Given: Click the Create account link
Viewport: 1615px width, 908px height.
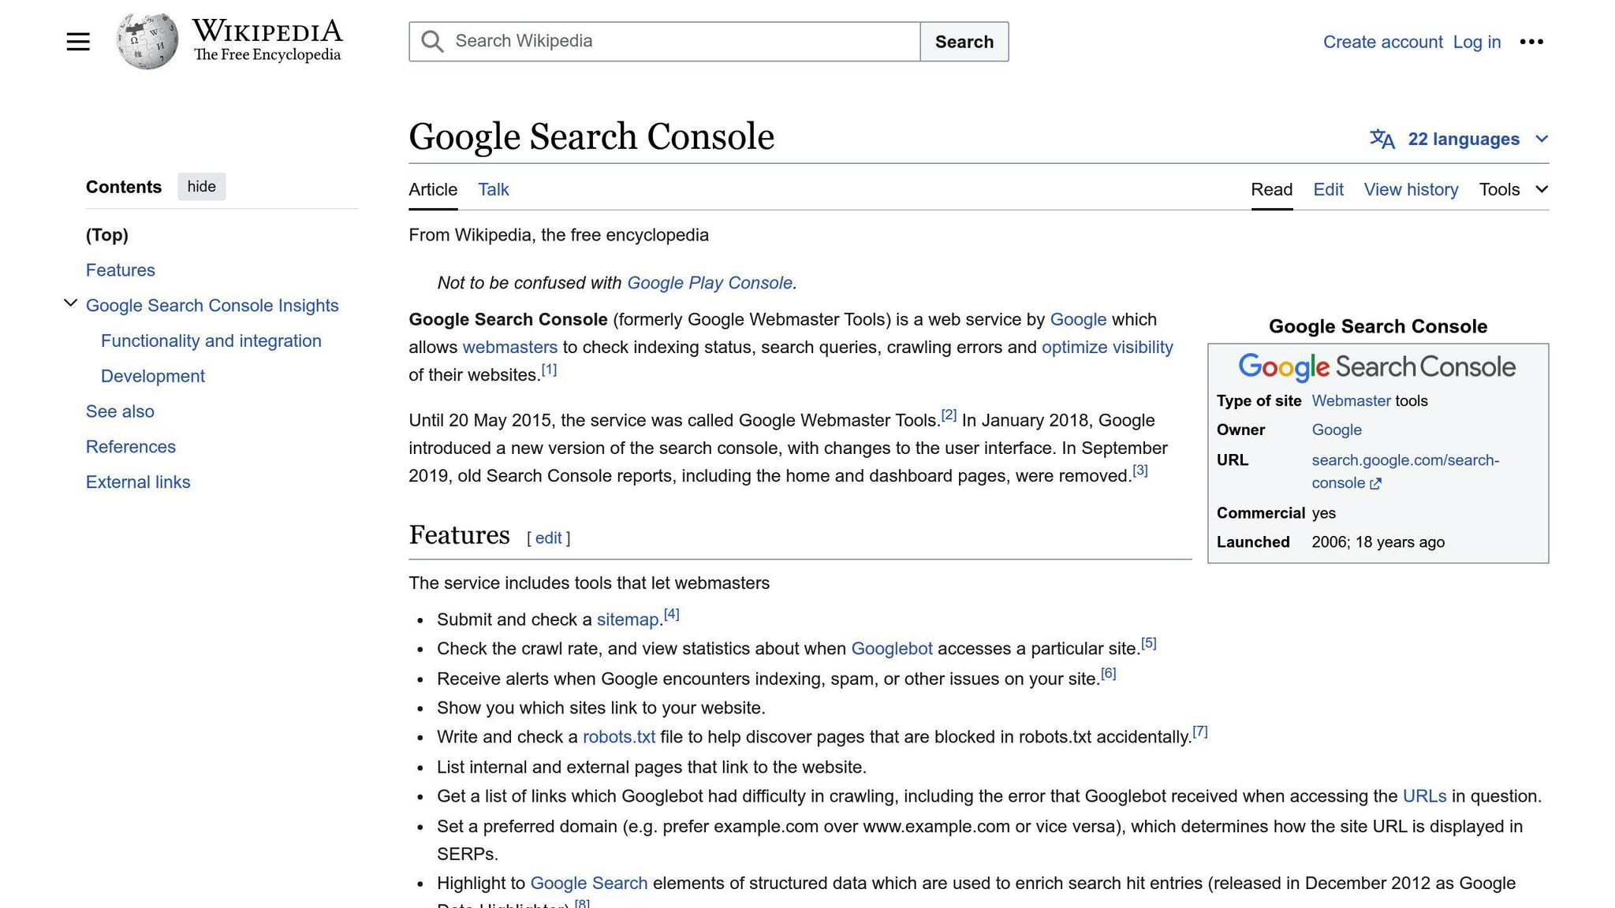Looking at the screenshot, I should click(1382, 42).
